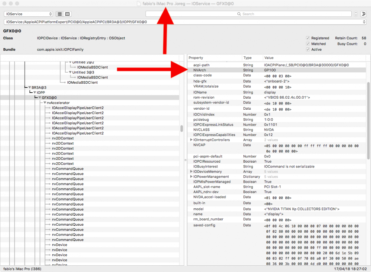Select the built-in property row

(277, 203)
